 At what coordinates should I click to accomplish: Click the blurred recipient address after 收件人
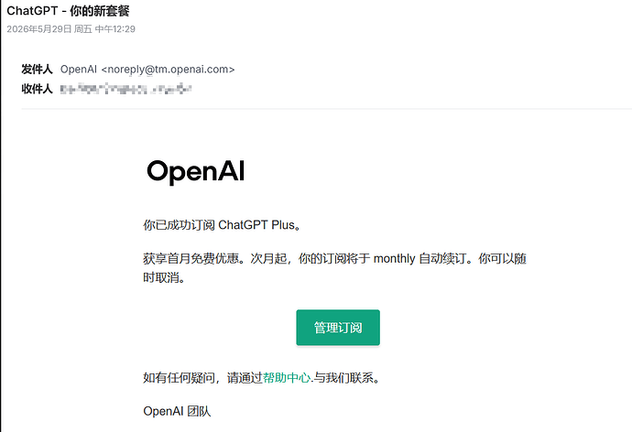(125, 89)
